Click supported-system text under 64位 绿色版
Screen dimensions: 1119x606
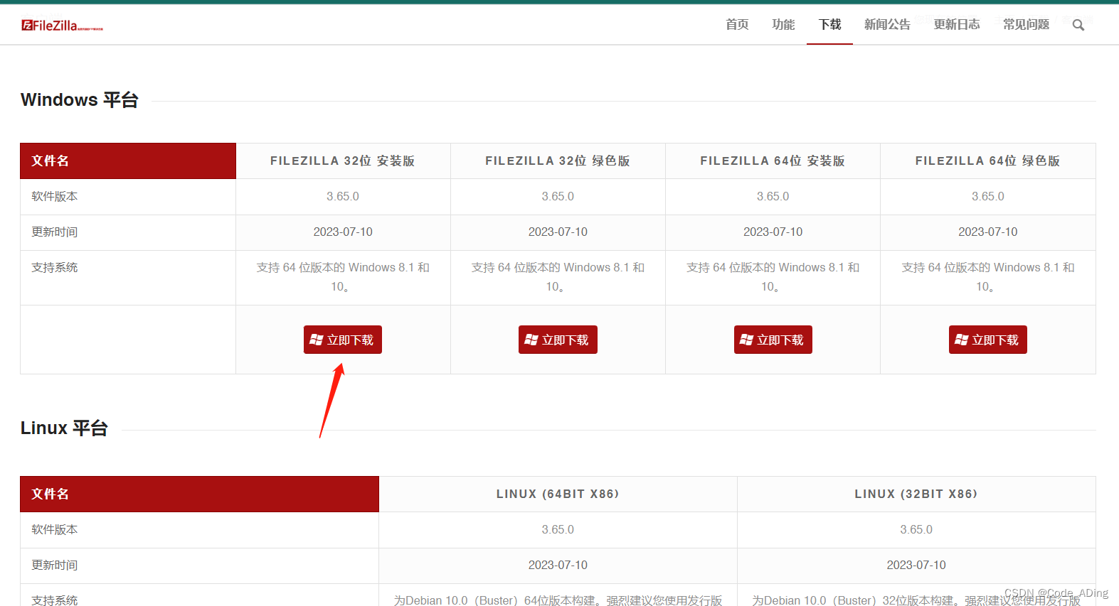pyautogui.click(x=988, y=277)
